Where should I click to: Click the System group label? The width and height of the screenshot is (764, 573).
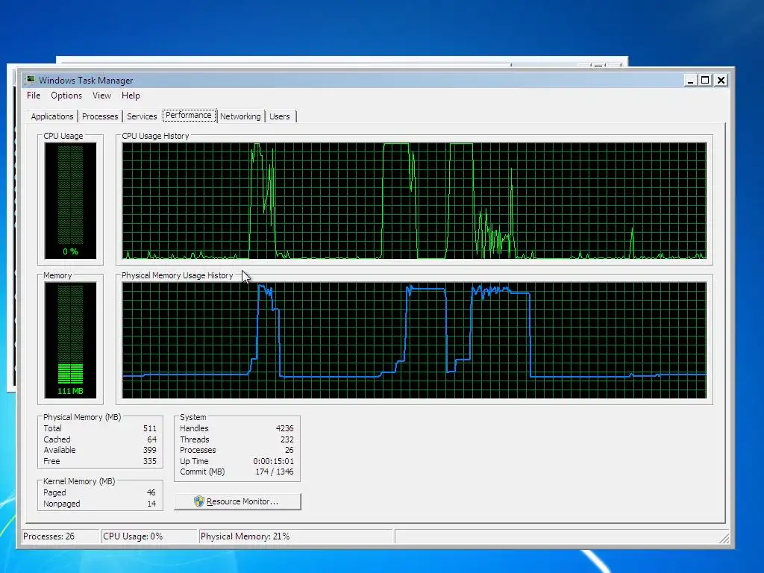(193, 417)
